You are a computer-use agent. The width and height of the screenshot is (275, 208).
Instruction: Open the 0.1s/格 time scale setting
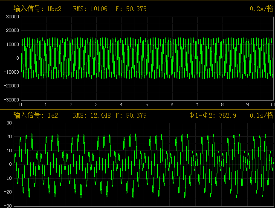tap(261, 115)
